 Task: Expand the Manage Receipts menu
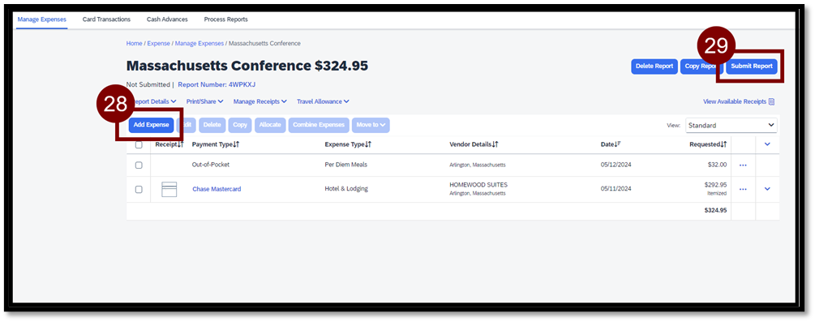(x=260, y=101)
